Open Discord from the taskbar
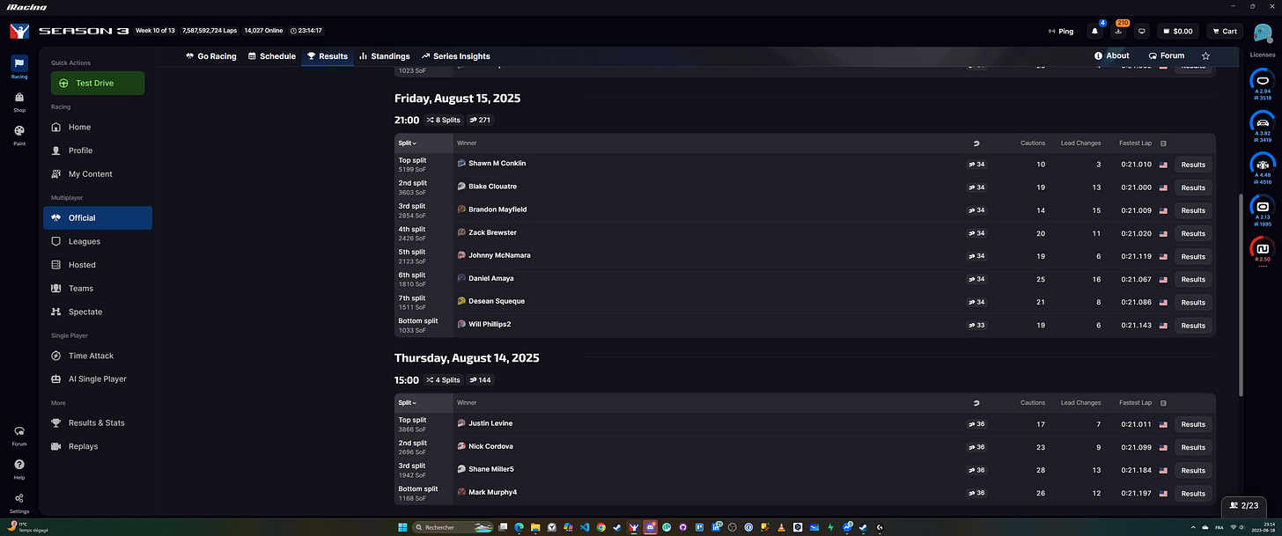This screenshot has height=536, width=1282. 650,527
